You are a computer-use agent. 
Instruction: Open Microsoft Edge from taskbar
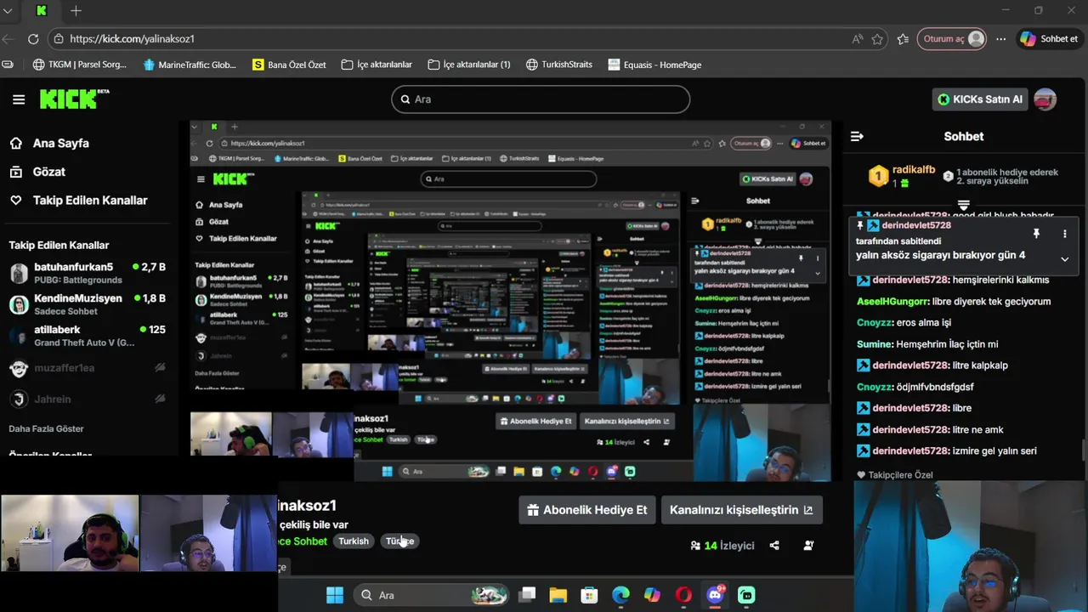tap(620, 595)
